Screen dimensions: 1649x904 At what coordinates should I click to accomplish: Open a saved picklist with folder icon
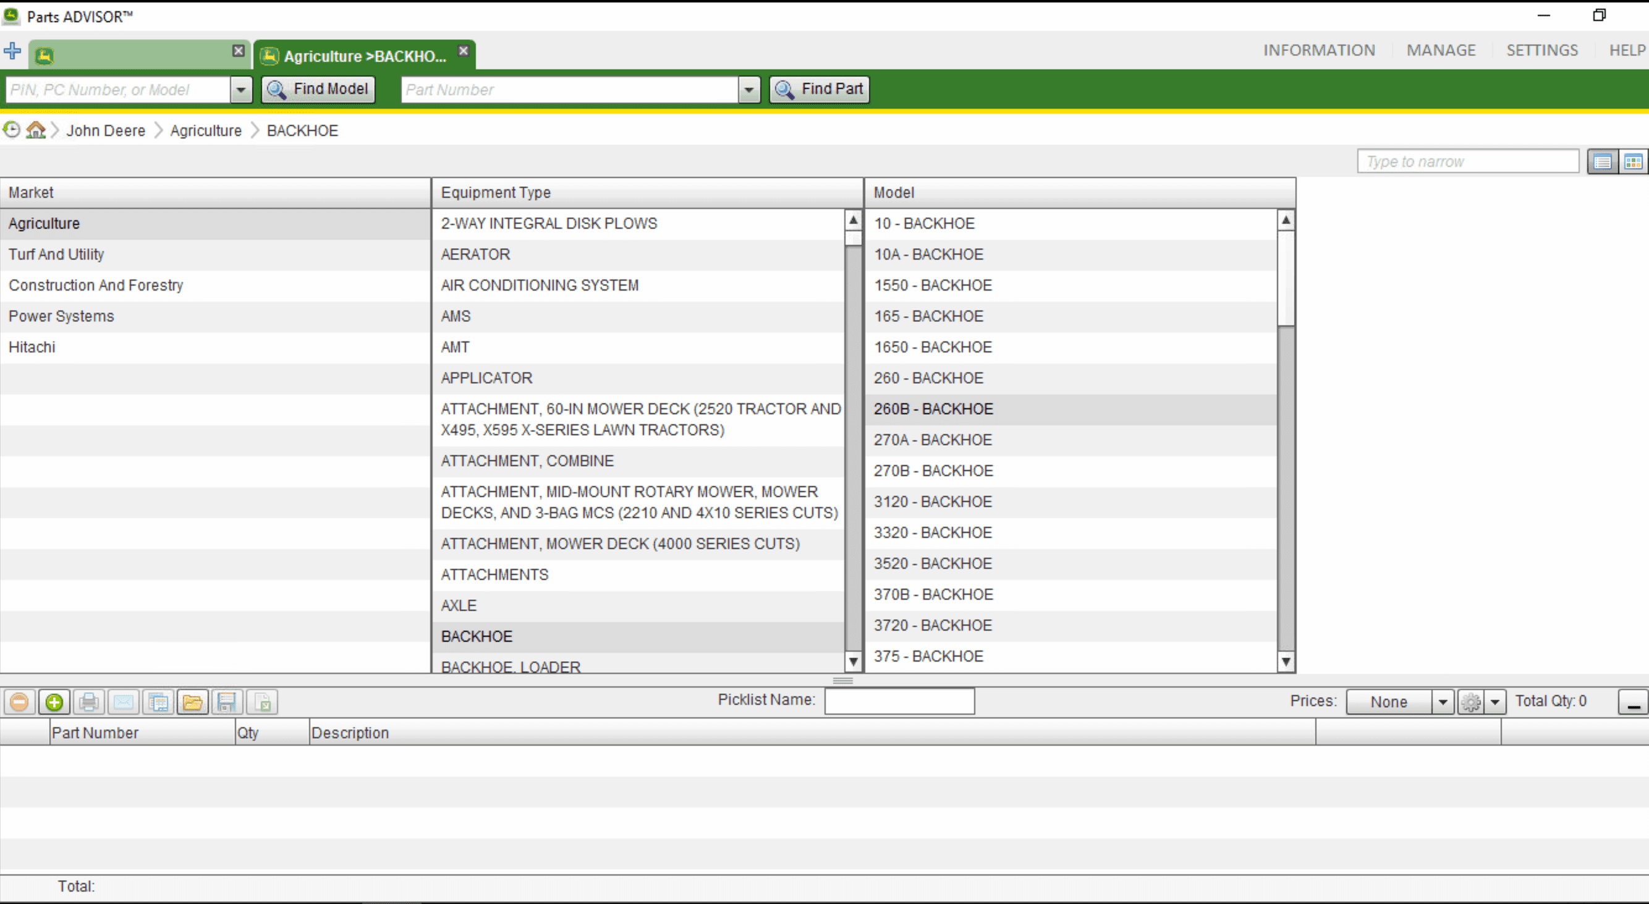pyautogui.click(x=192, y=702)
